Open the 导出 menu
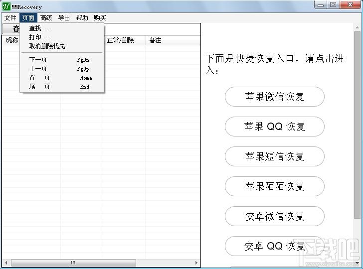Image resolution: width=363 pixels, height=269 pixels. pos(64,18)
